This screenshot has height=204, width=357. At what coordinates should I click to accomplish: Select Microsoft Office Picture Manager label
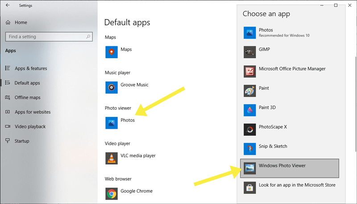click(292, 69)
